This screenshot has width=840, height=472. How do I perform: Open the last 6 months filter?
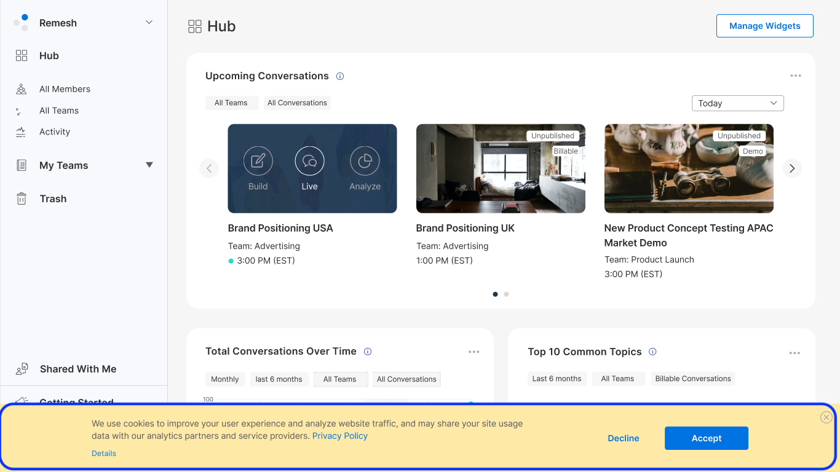tap(279, 379)
